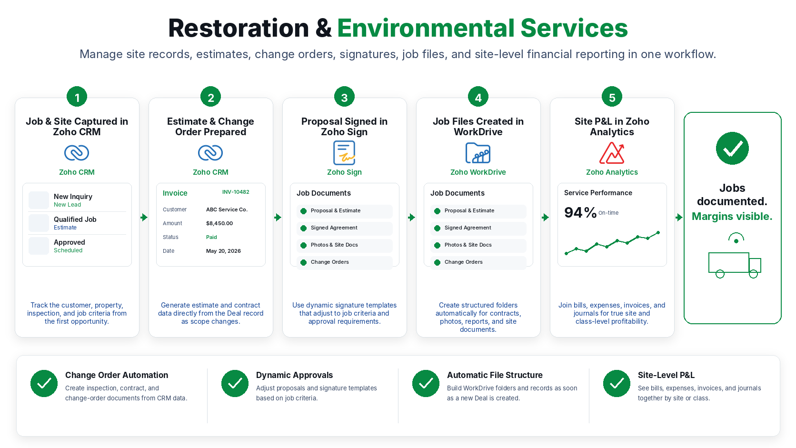Click the Dynamic Approvals heading
This screenshot has width=796, height=448.
[294, 375]
